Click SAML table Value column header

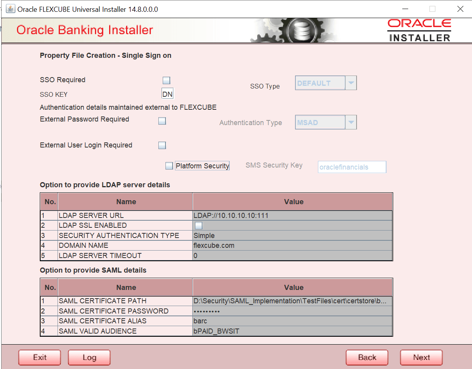click(293, 287)
